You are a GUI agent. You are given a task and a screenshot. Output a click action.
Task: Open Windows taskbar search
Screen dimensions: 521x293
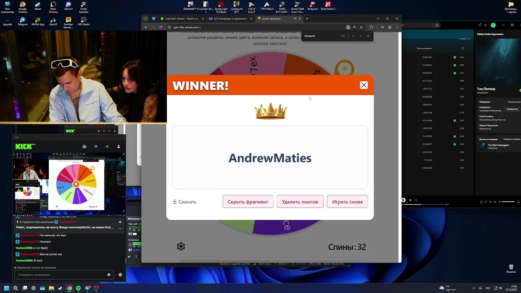[15, 288]
